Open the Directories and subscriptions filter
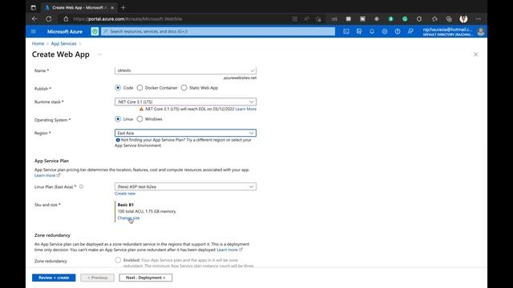Viewport: 513px width, 288px height. 359,31
